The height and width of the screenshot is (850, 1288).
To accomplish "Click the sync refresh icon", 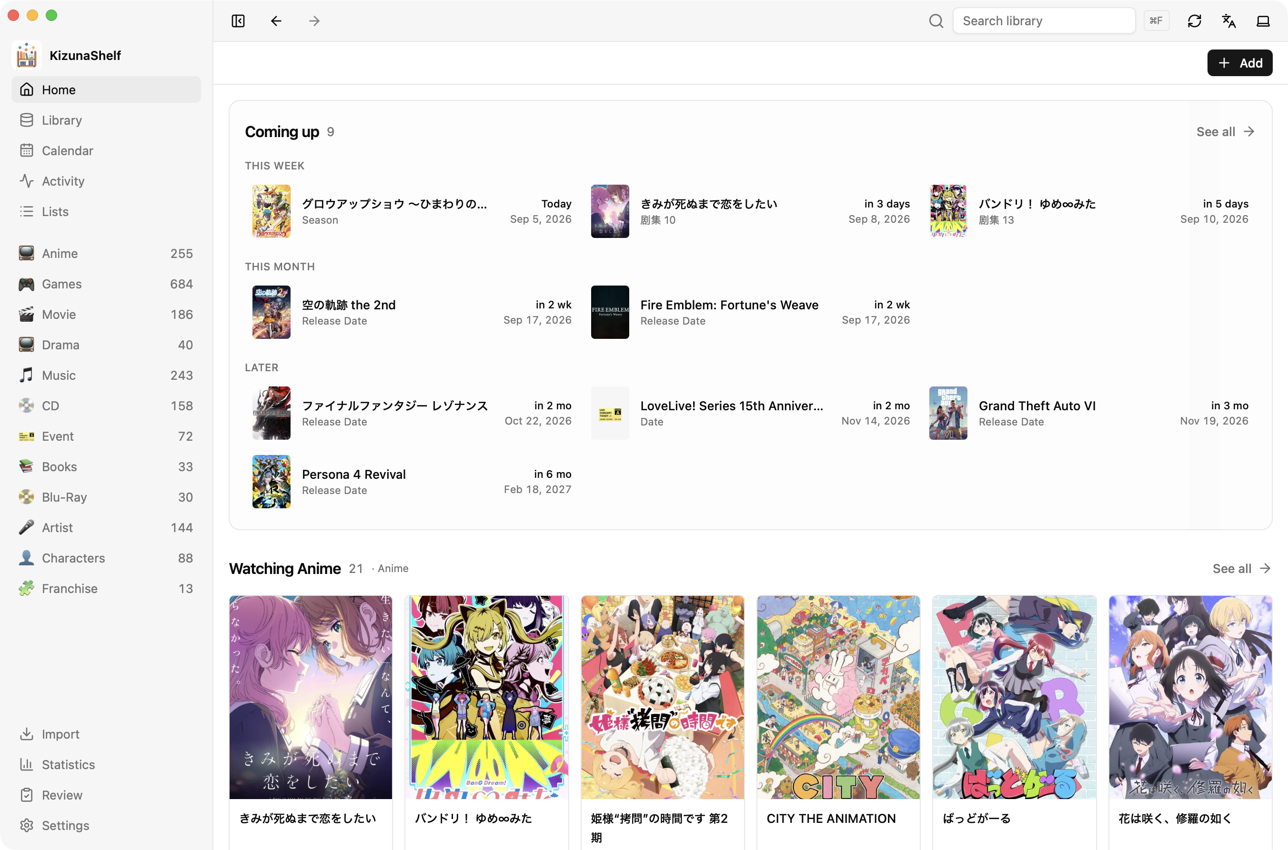I will 1194,20.
